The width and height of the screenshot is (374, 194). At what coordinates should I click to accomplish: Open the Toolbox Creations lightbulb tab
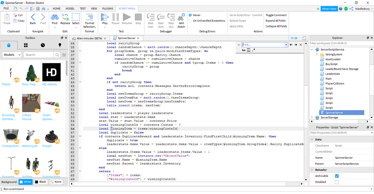[x=60, y=45]
